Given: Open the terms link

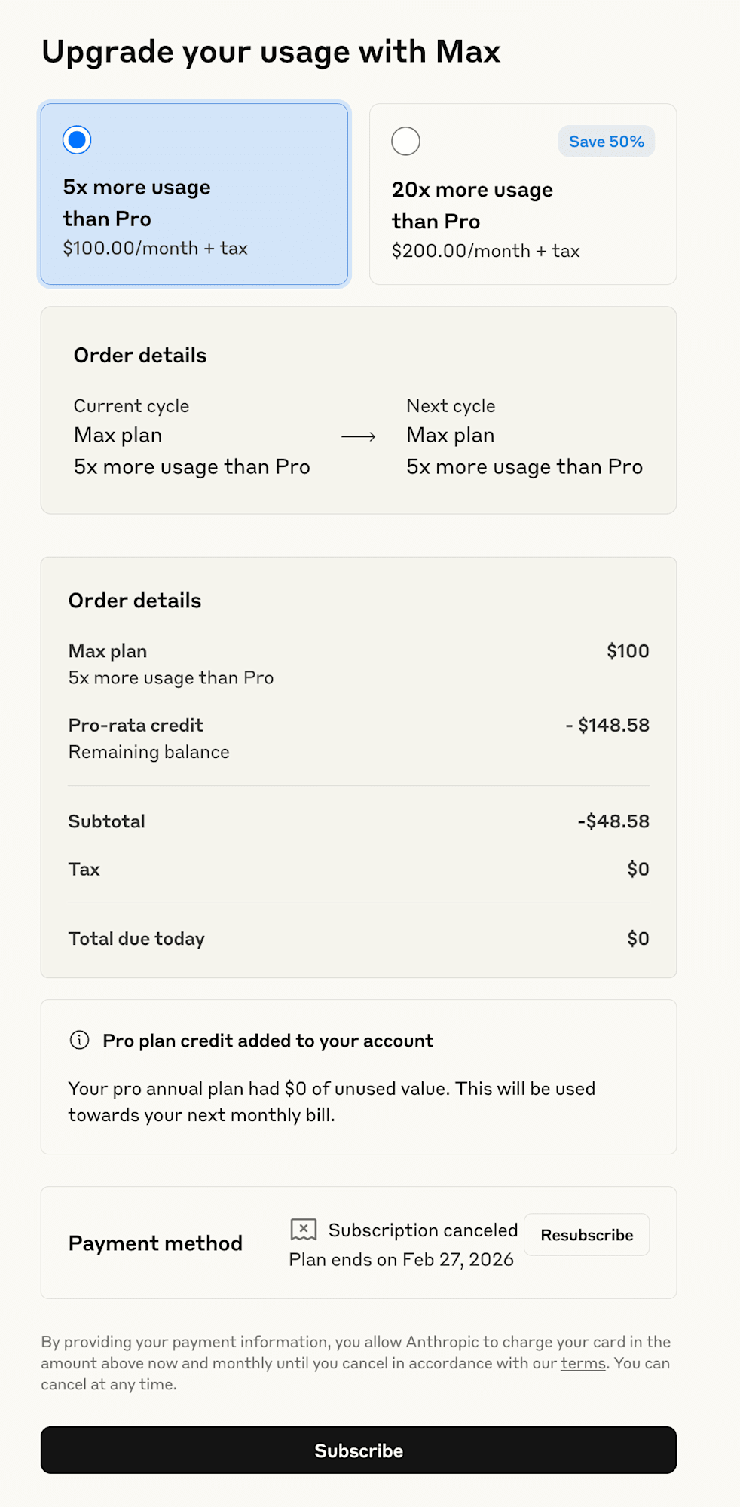Looking at the screenshot, I should click(x=583, y=1363).
